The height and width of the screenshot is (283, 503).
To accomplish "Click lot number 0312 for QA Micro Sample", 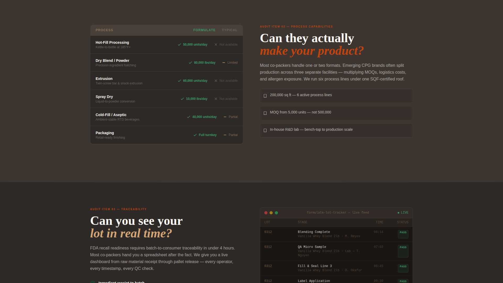I will [268, 247].
